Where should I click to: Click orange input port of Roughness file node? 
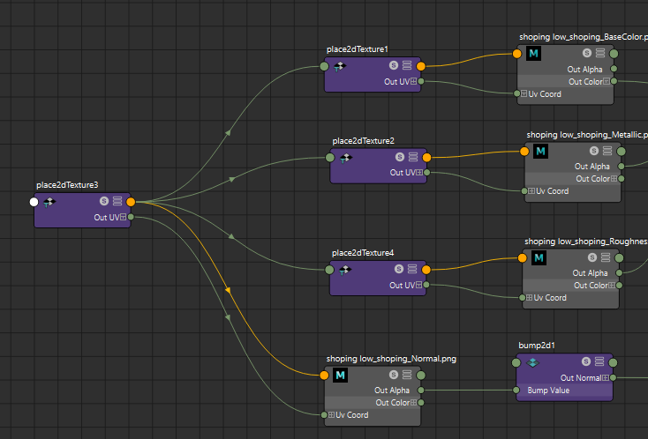click(523, 258)
